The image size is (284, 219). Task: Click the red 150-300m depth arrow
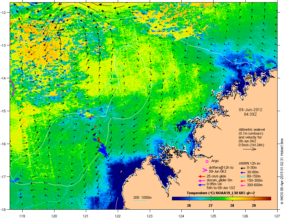[x=243, y=181]
